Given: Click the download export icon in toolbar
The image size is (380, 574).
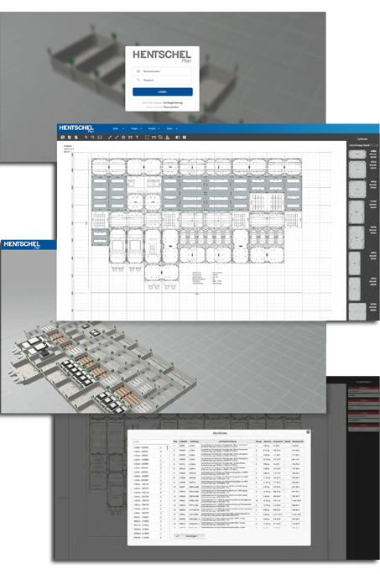Looking at the screenshot, I should [167, 138].
